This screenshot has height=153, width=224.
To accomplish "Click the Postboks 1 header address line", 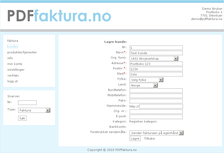I will pyautogui.click(x=214, y=12).
